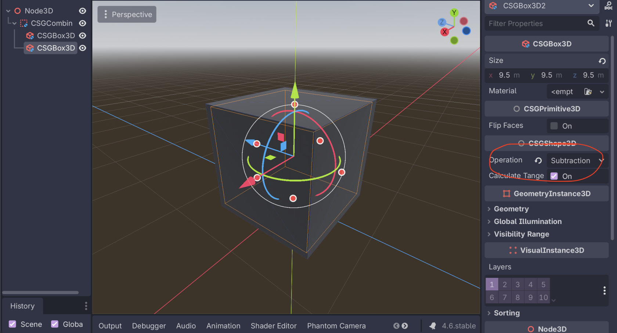
Task: Click the quick-load folder icon beside Material
Action: point(588,91)
